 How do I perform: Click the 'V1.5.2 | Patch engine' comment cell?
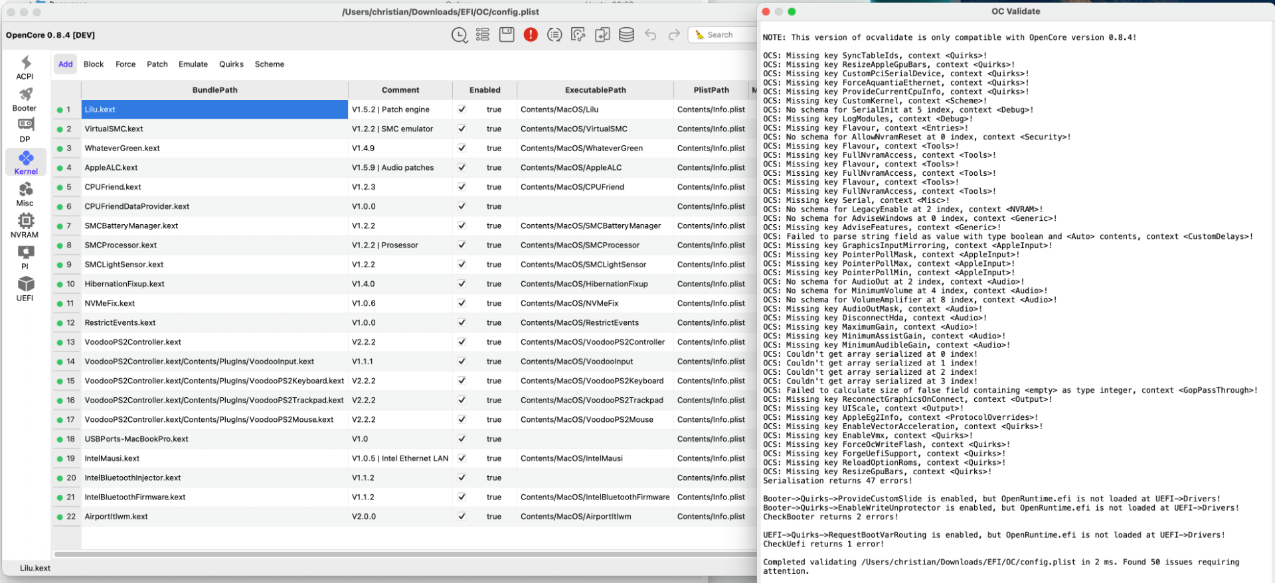(x=400, y=109)
